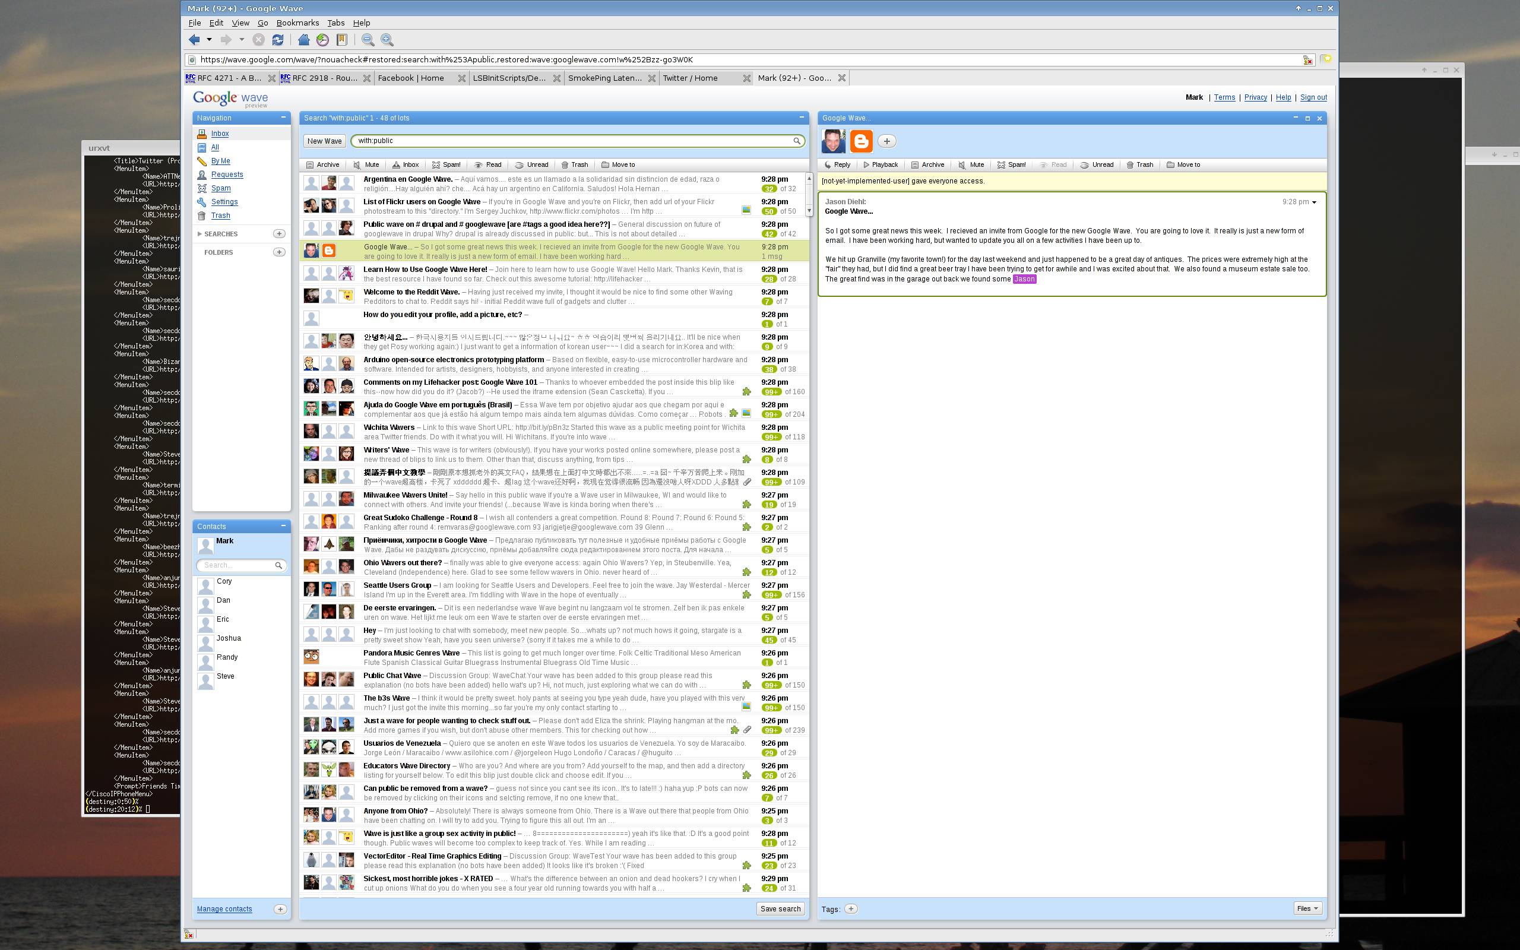
Task: Click the contacts search magnifier icon
Action: 278,565
